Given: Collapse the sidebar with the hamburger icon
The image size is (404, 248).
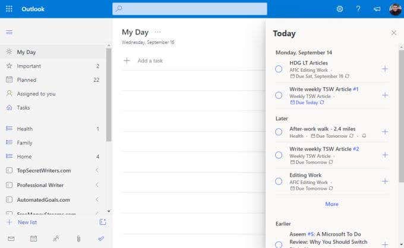Looking at the screenshot, I should coord(10,32).
